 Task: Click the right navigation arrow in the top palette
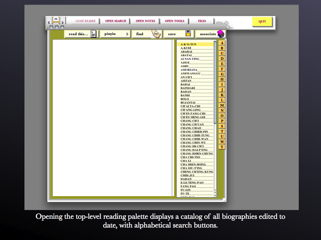pos(63,22)
